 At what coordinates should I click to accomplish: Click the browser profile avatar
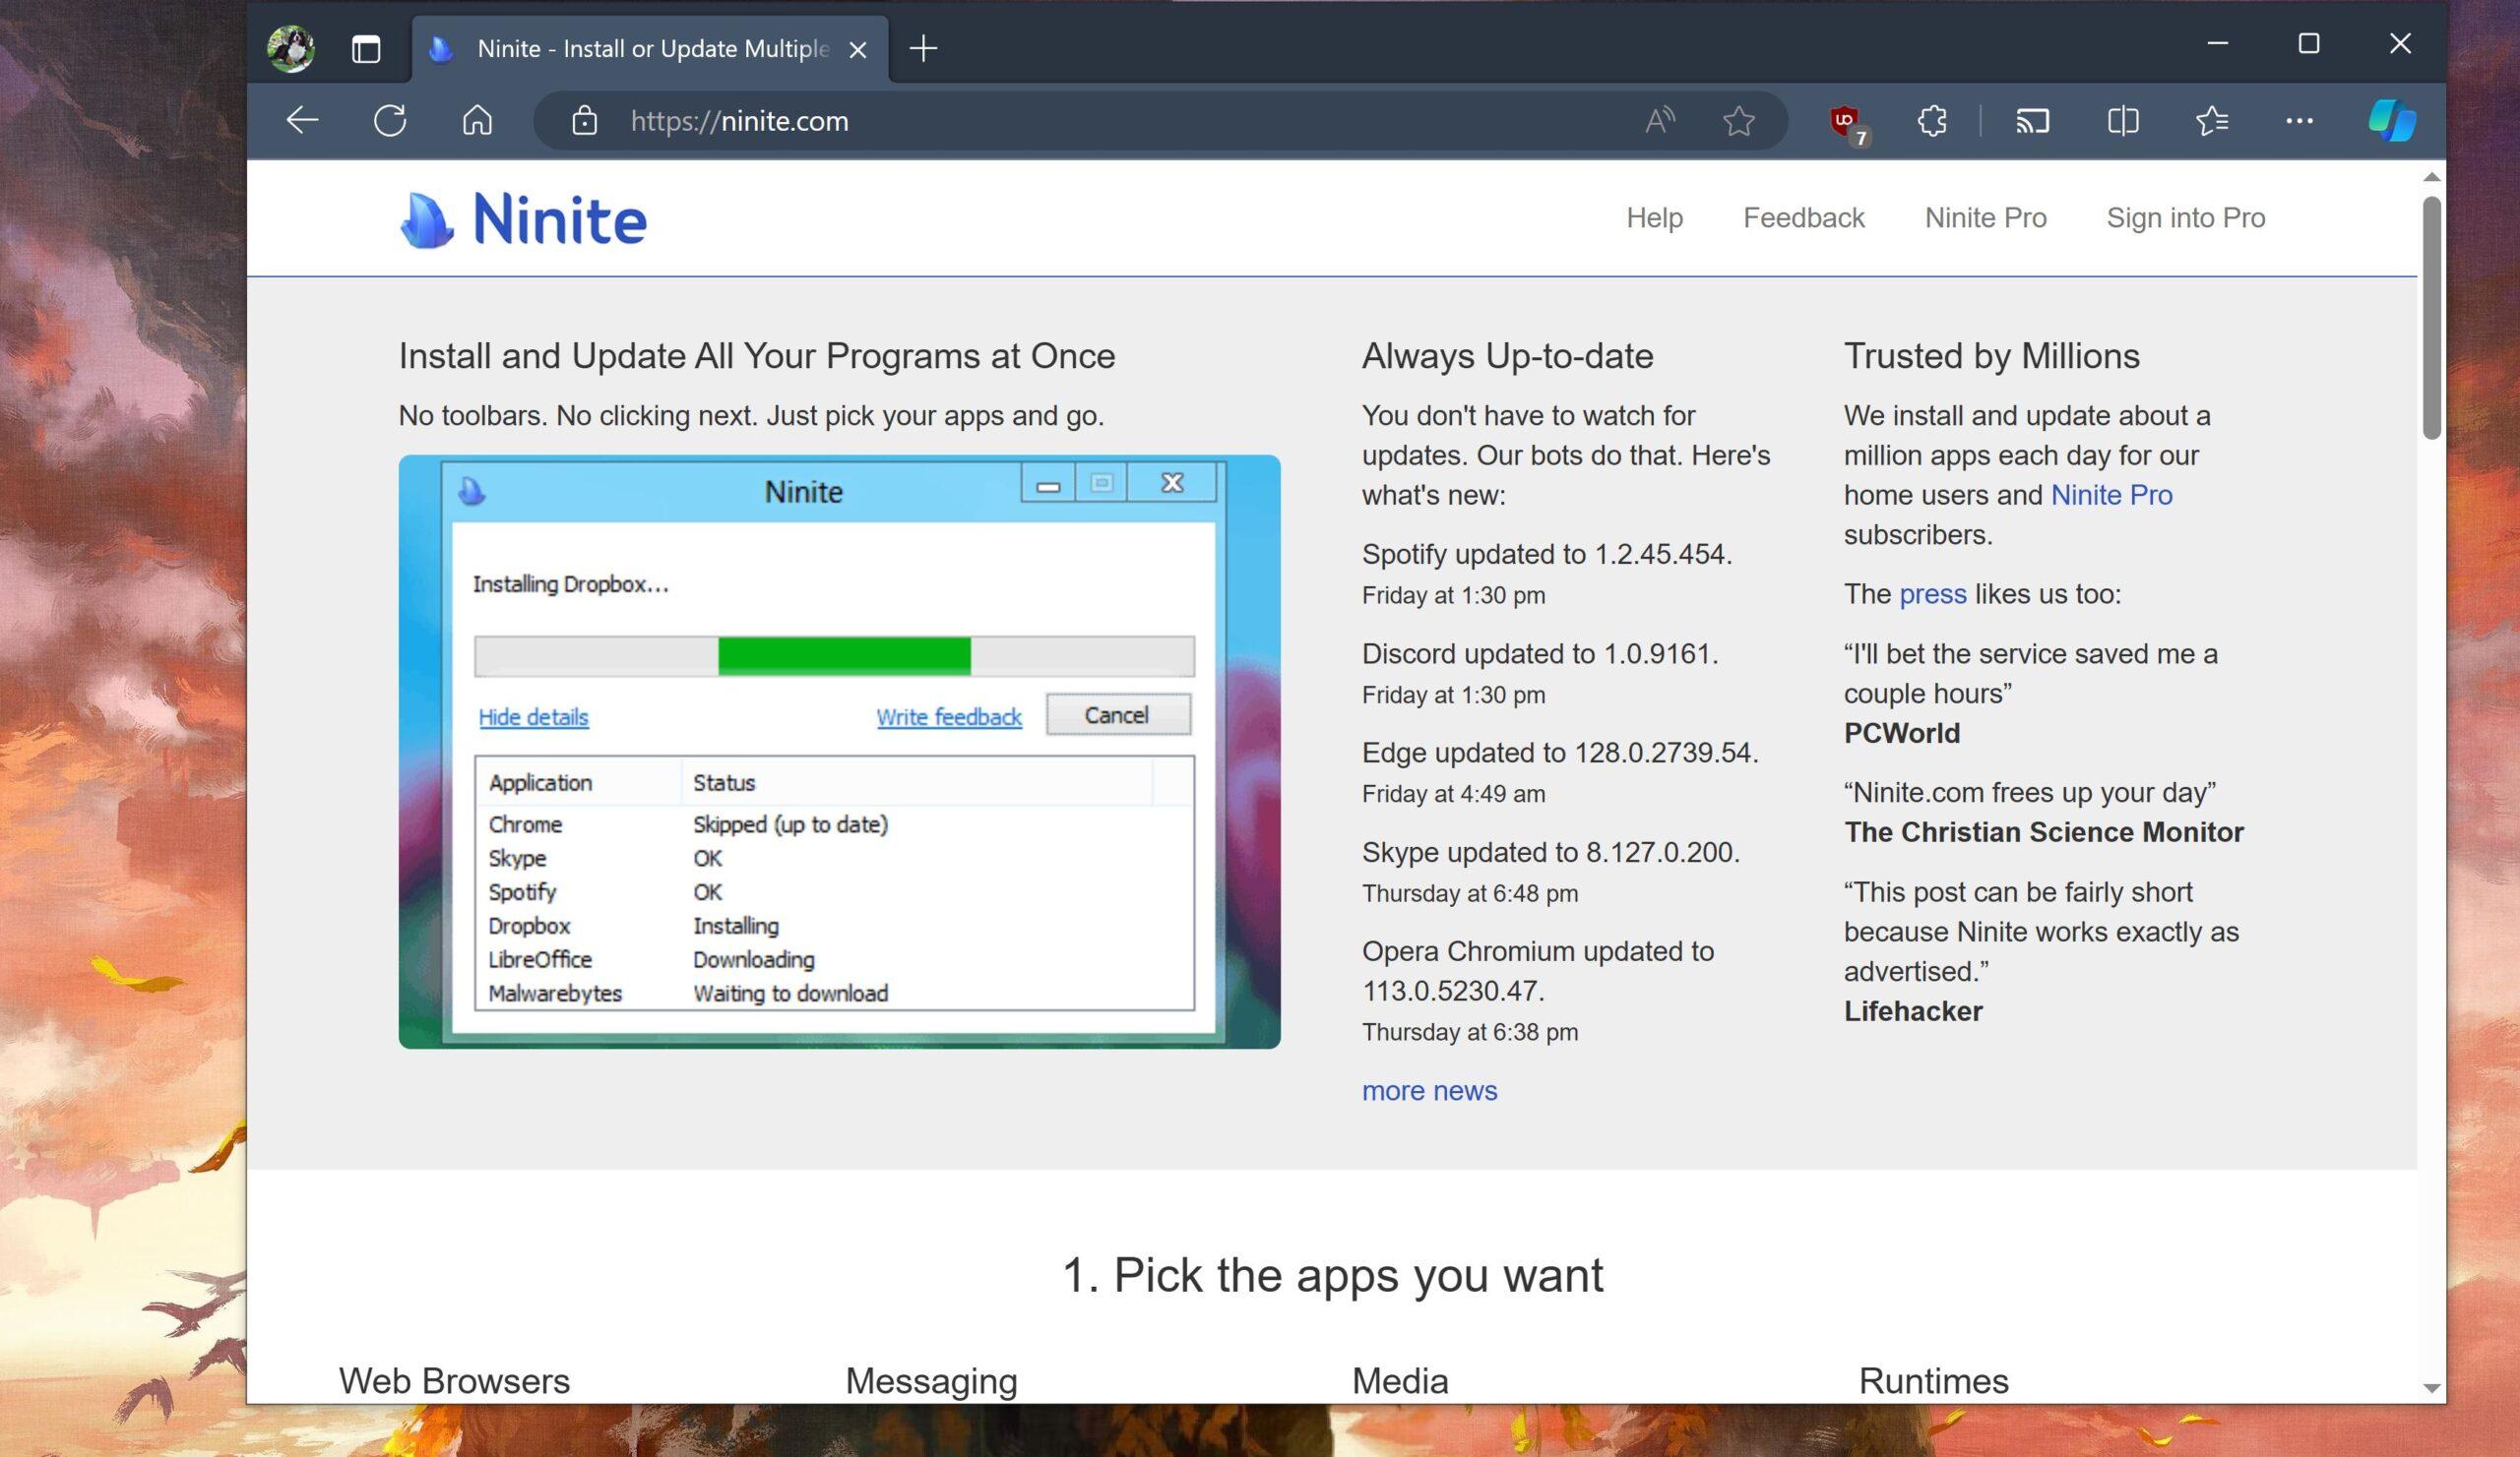[290, 47]
